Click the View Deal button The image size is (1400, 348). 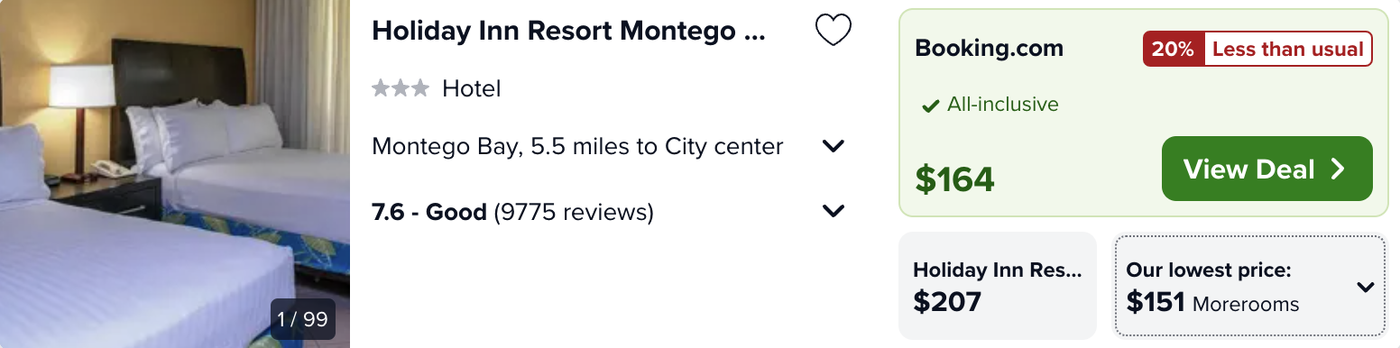coord(1267,169)
